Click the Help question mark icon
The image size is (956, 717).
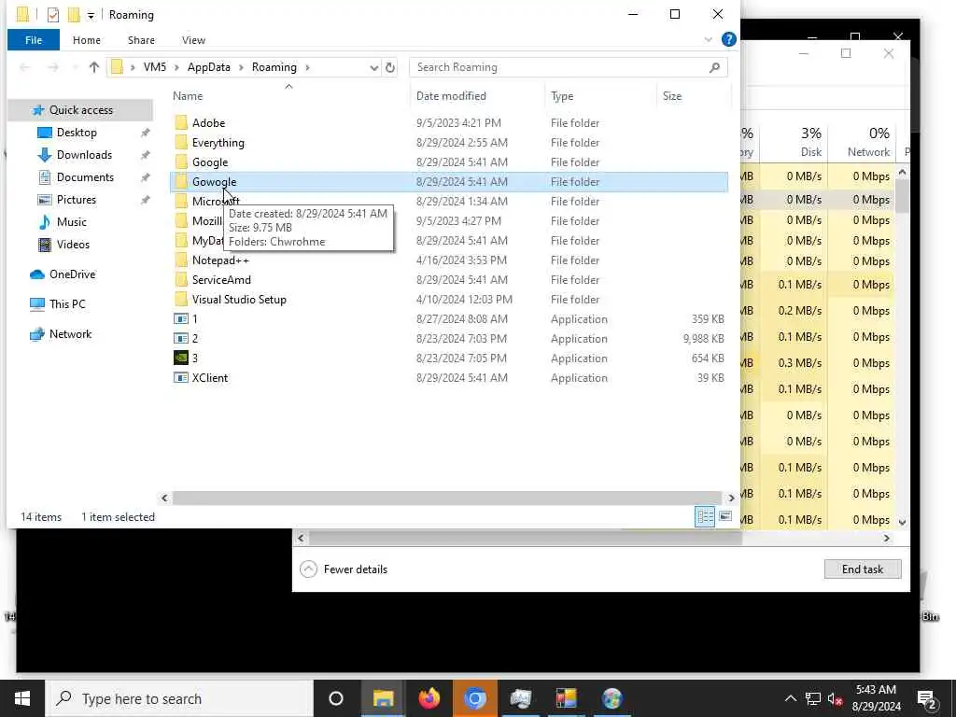click(728, 39)
